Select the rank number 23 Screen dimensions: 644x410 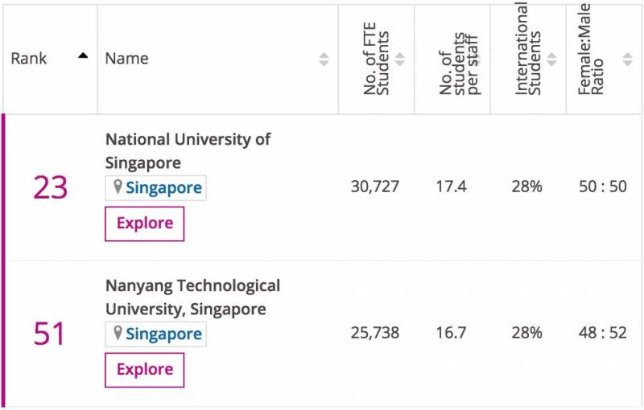click(50, 187)
